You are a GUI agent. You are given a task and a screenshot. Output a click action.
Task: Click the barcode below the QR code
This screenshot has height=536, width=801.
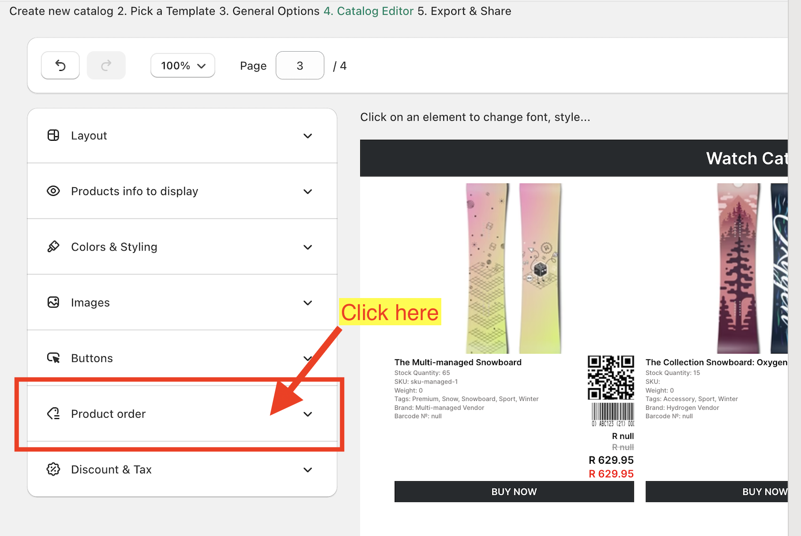click(612, 414)
